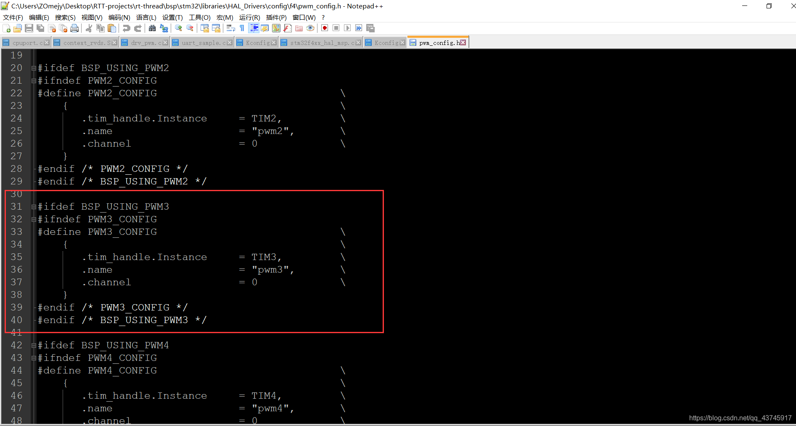Toggle the Indent Guide toolbar icon
Screen dimensions: 796x426
click(254, 28)
